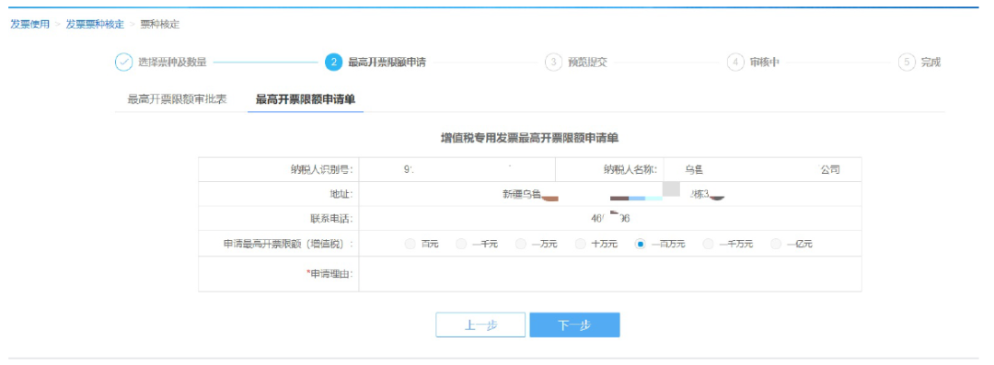Choose the 一千万元 limit option
Image resolution: width=994 pixels, height=365 pixels.
pyautogui.click(x=708, y=244)
